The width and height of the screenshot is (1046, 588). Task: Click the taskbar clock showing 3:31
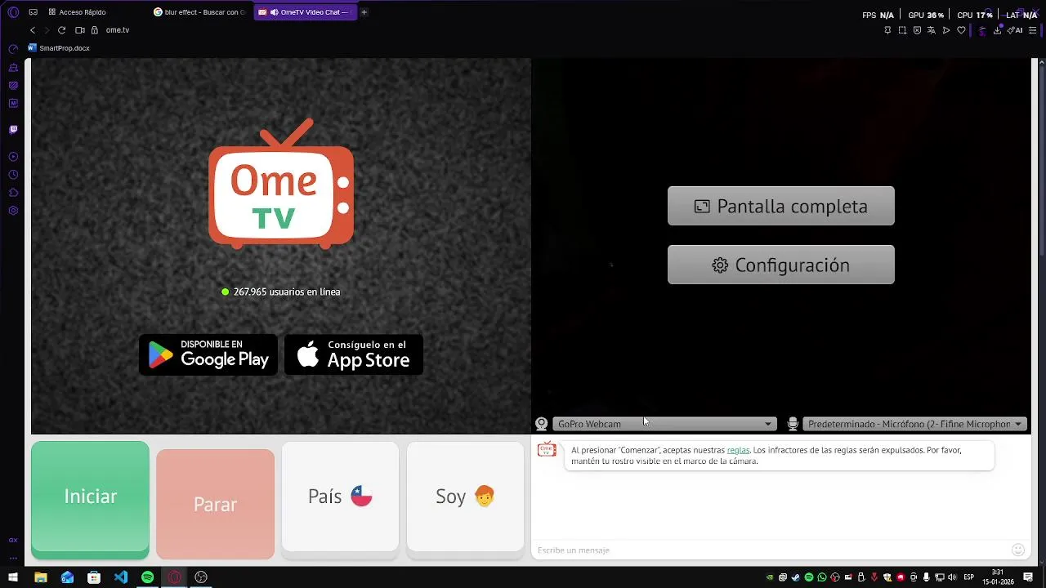[x=998, y=577]
